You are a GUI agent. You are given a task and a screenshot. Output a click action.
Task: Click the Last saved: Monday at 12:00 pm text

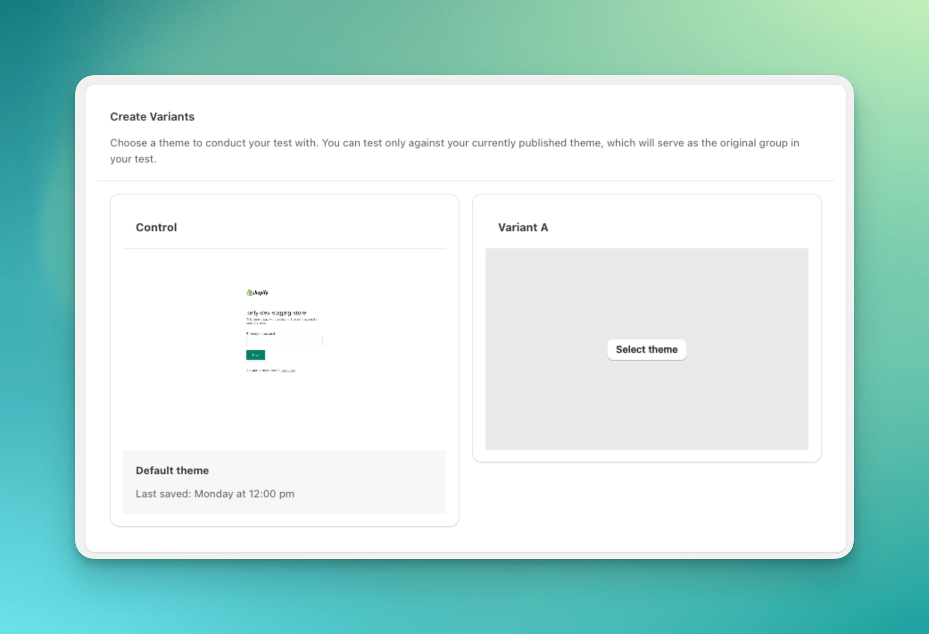coord(215,494)
